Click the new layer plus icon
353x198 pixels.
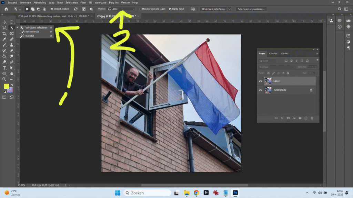pyautogui.click(x=306, y=118)
